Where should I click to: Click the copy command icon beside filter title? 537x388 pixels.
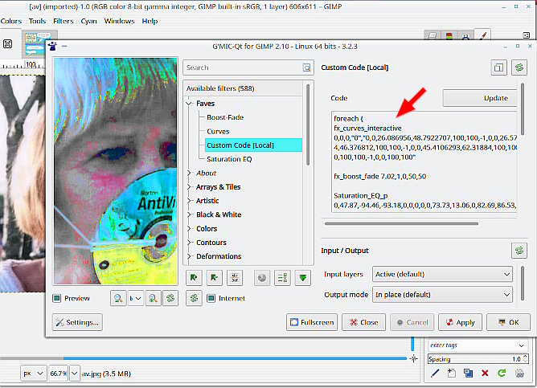(x=498, y=67)
